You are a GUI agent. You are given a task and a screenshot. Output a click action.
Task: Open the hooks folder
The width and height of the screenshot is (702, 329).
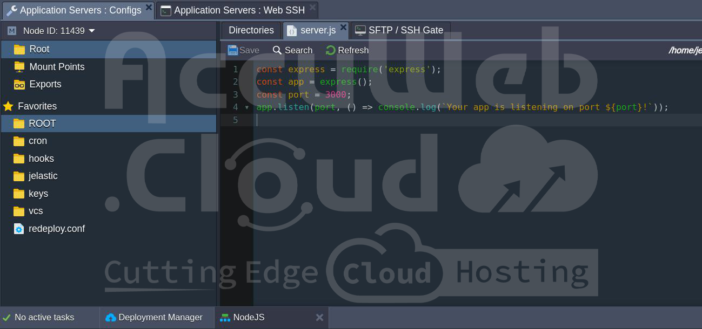coord(41,159)
